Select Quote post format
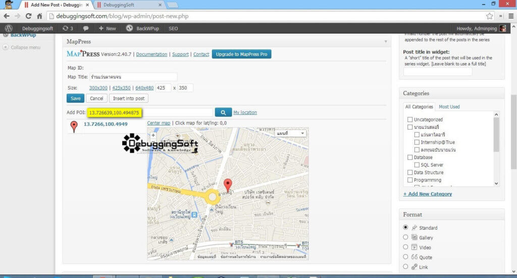The width and height of the screenshot is (517, 278). click(x=405, y=257)
